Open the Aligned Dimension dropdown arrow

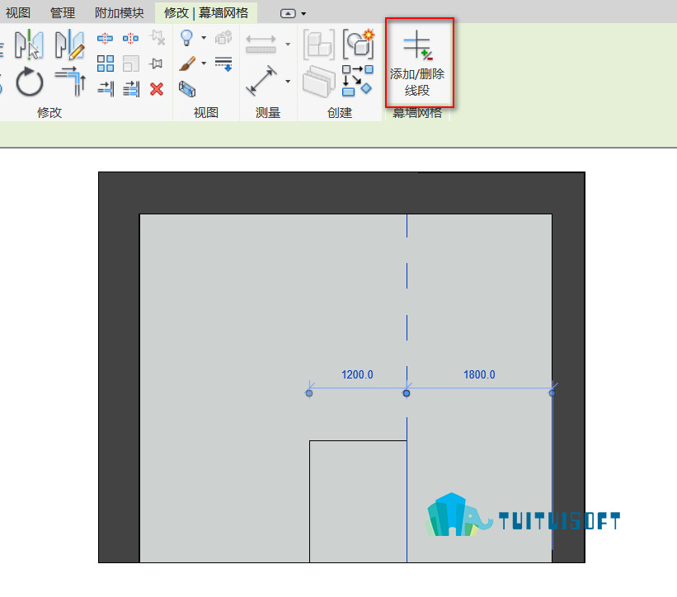click(x=288, y=81)
